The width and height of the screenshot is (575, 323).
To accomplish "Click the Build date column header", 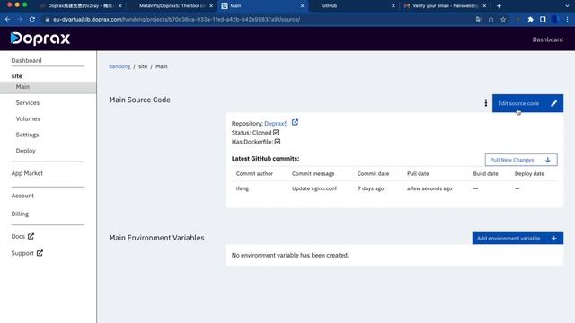I will (x=485, y=173).
